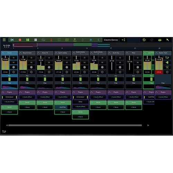Click the Electro Dance project title

[x=111, y=40]
